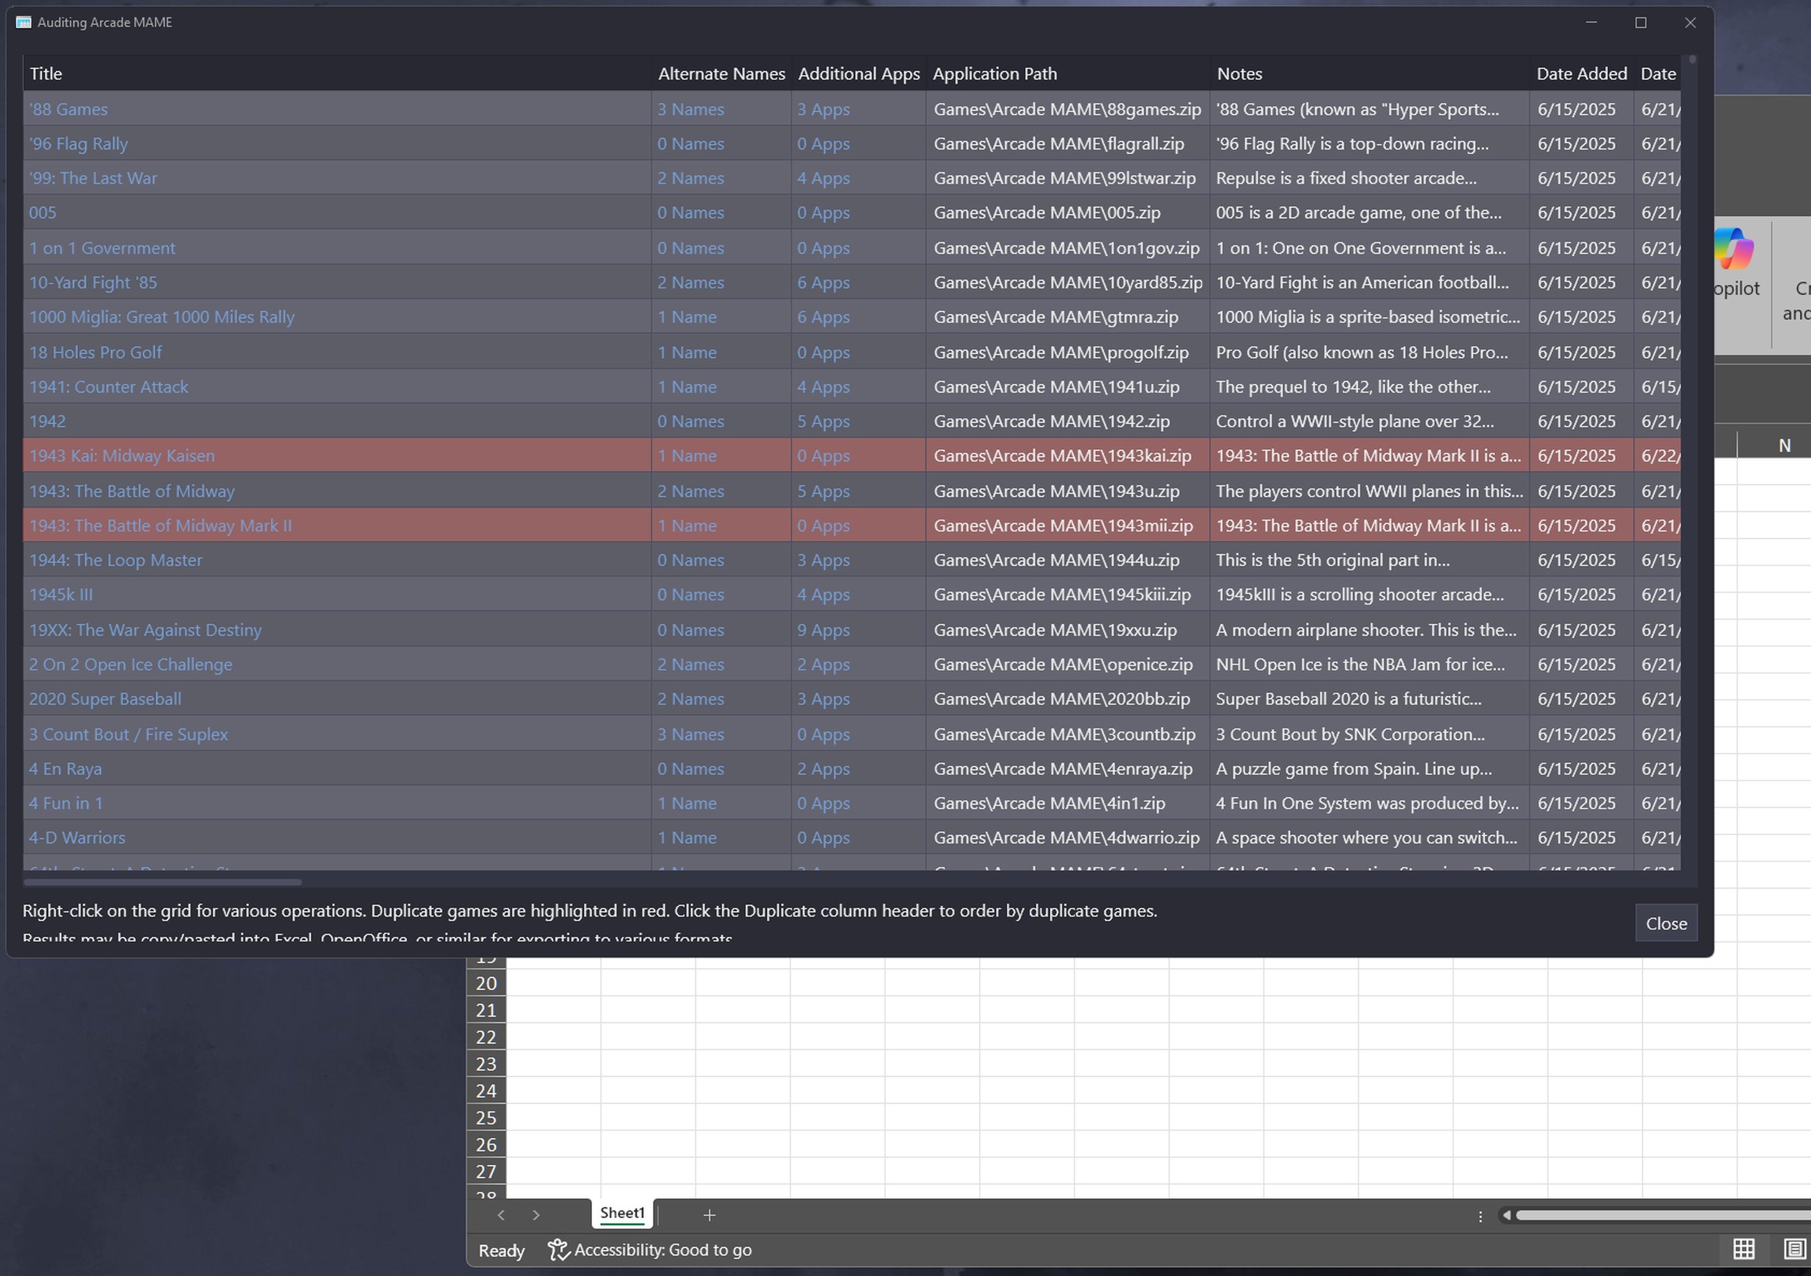Open 1943 Kai: Midway Kaisen duplicate title
Image resolution: width=1811 pixels, height=1276 pixels.
(122, 456)
